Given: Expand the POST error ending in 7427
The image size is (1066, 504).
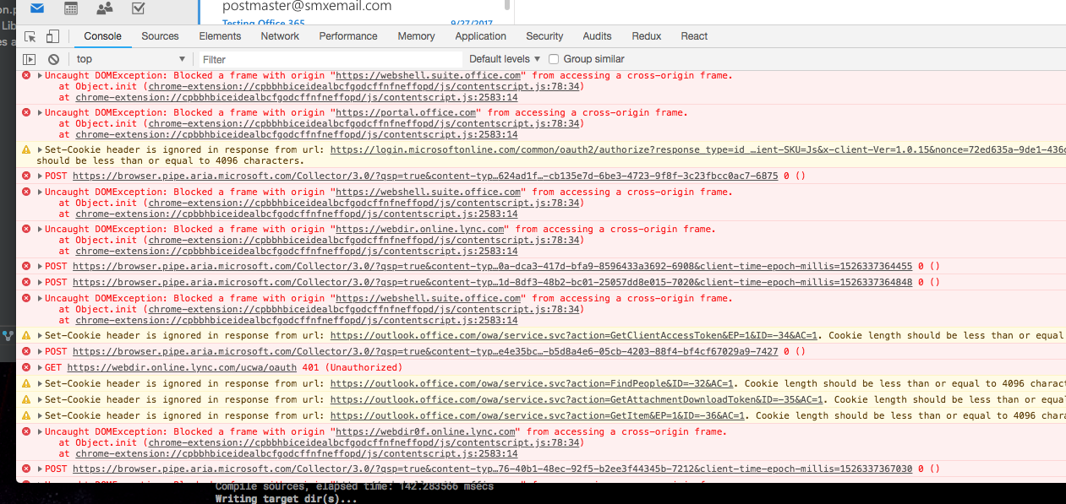Looking at the screenshot, I should [40, 352].
